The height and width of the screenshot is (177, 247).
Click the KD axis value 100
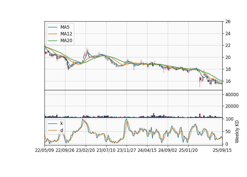pyautogui.click(x=229, y=119)
